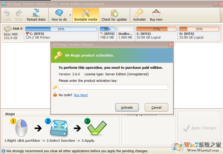
Task: Click the step 2 resize disk icon
Action: point(59,128)
